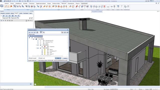Open the Proprietà palette tab

(2, 13)
